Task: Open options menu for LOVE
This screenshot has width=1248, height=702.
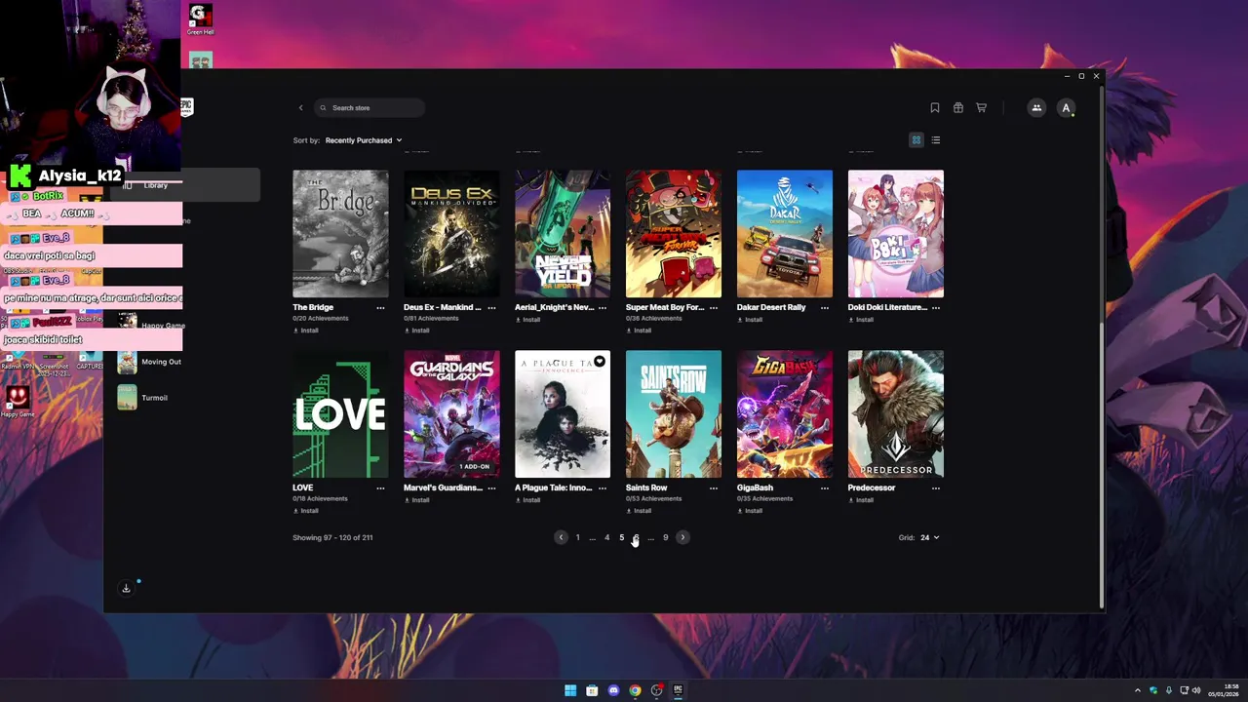Action: pyautogui.click(x=380, y=487)
